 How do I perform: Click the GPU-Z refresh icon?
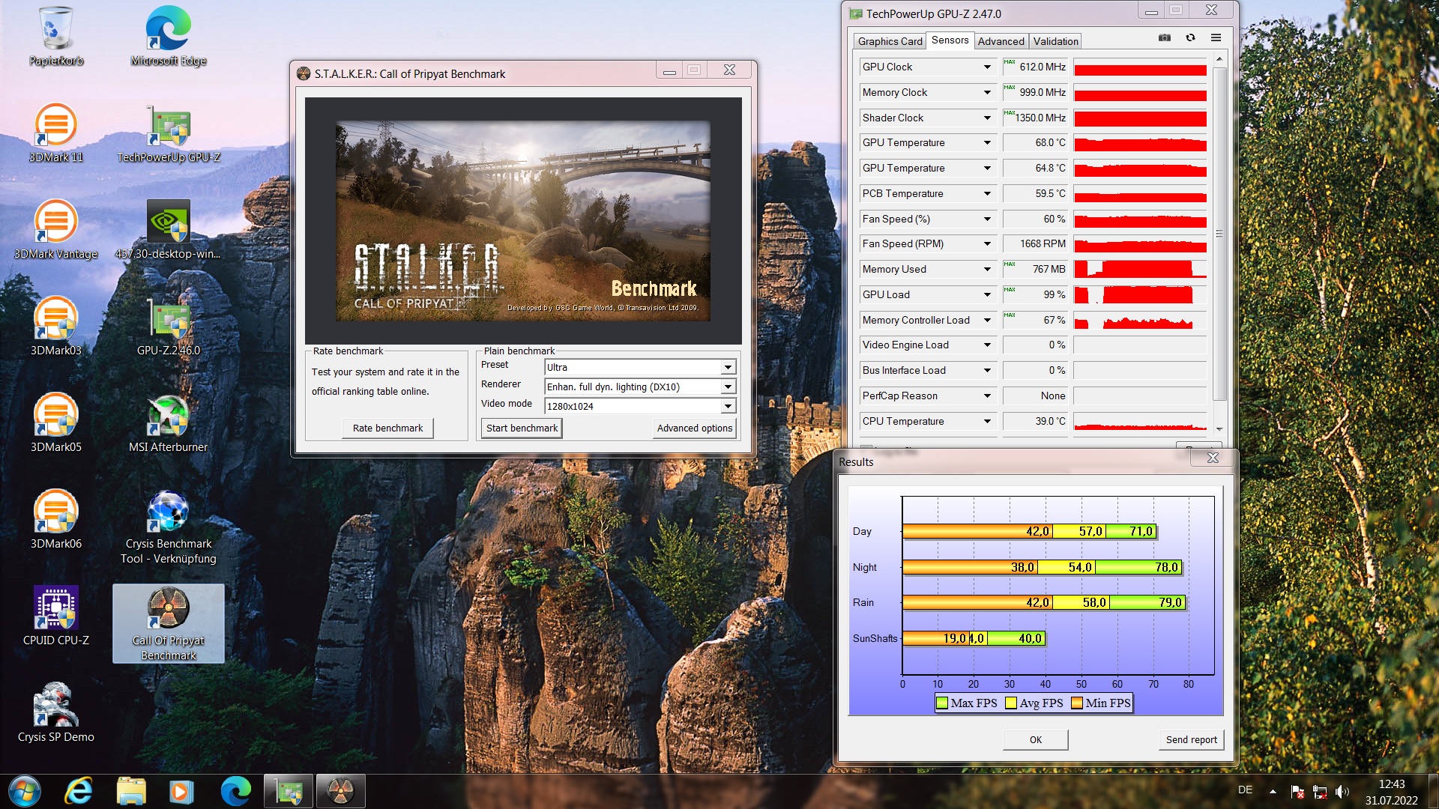coord(1190,37)
